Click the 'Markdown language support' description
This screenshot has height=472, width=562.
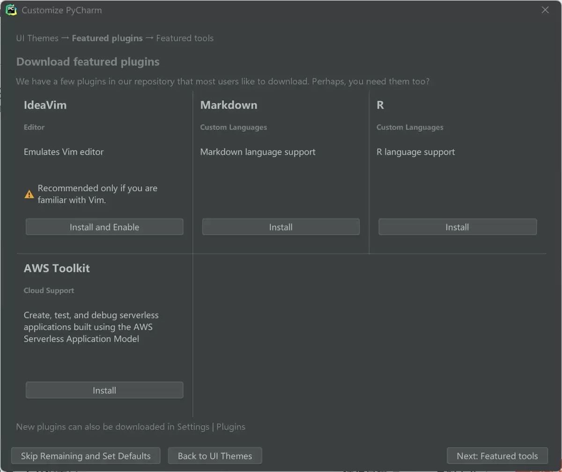[258, 152]
